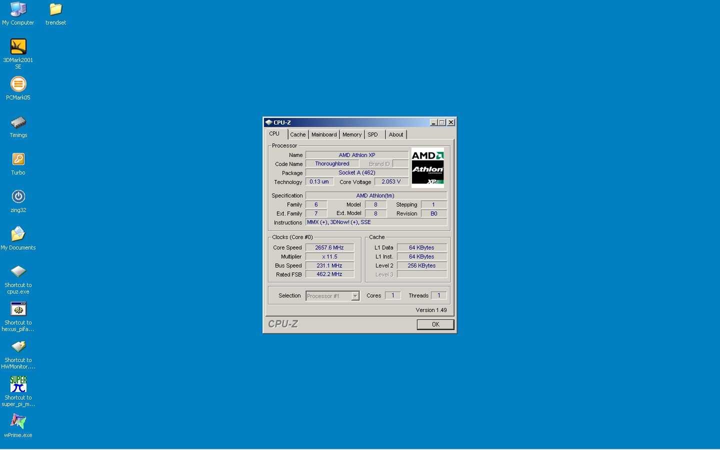
Task: Click the Threads count value
Action: (x=439, y=295)
